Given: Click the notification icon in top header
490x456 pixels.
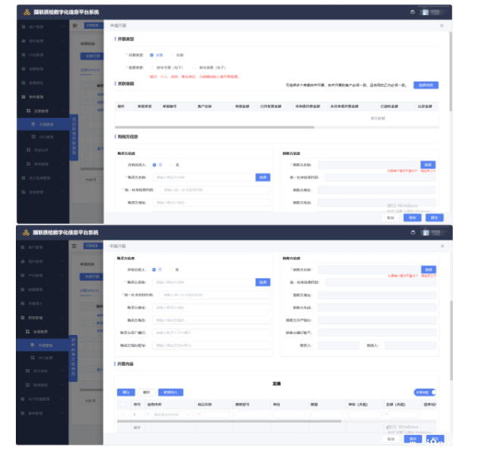Looking at the screenshot, I should 413,12.
